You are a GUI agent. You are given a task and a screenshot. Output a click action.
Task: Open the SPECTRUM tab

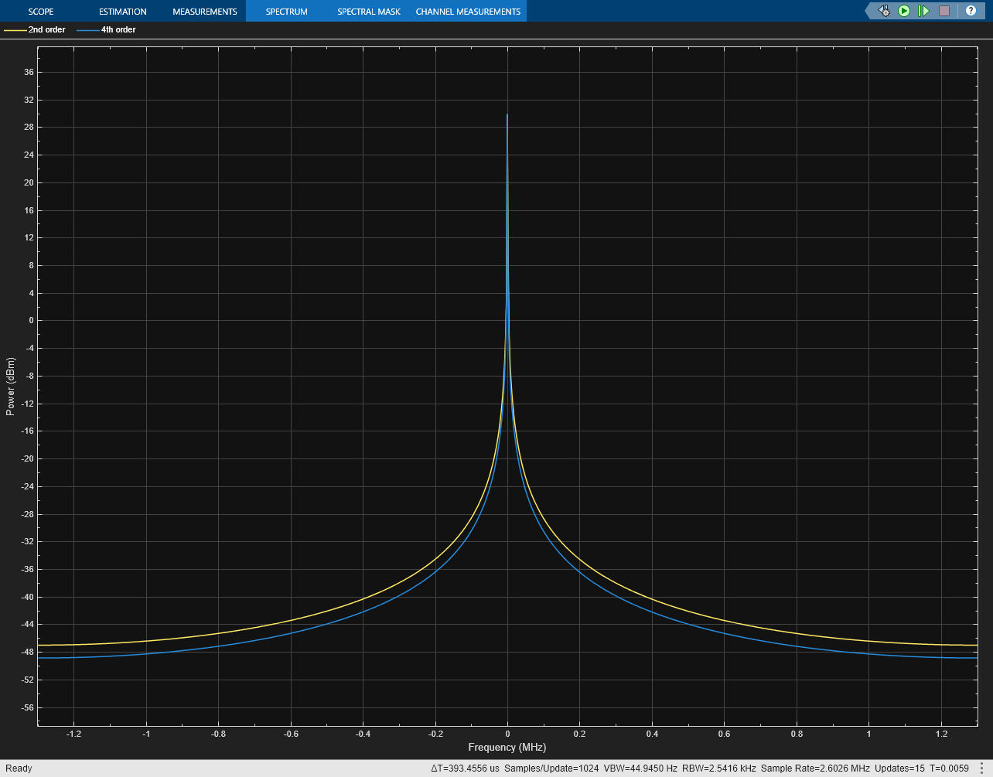point(286,11)
